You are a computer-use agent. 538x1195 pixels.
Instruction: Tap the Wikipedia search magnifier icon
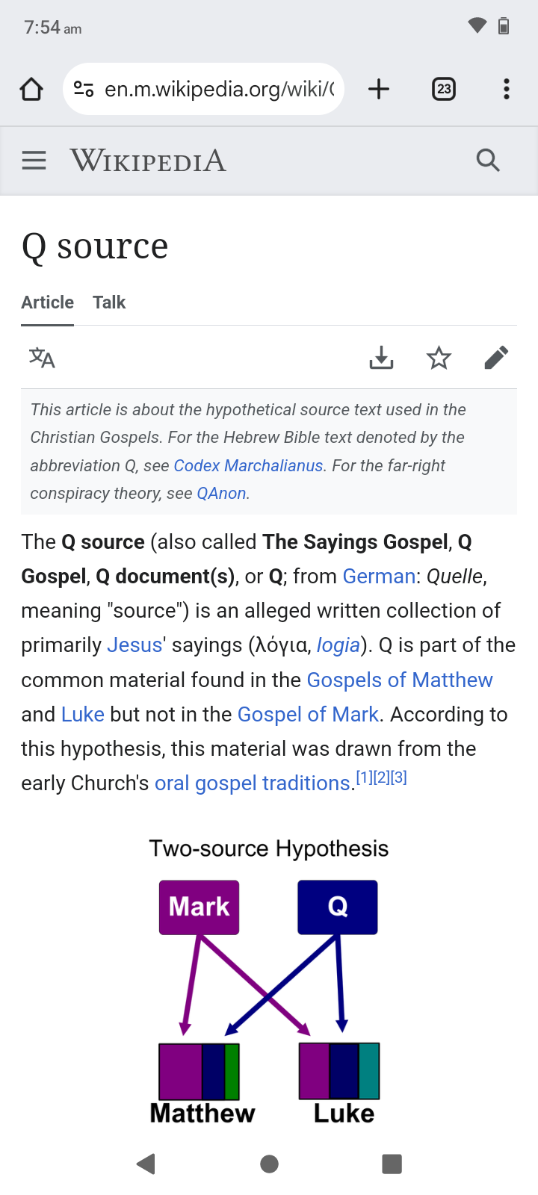488,160
